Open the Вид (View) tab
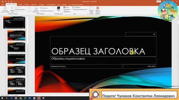 [x=59, y=4]
